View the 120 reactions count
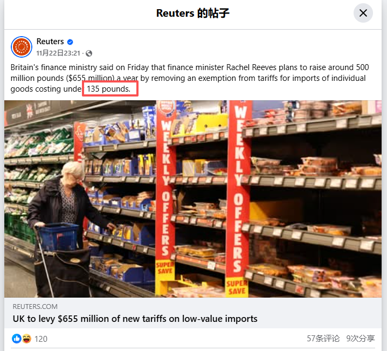Viewport: 387px width, 351px height. coord(41,339)
